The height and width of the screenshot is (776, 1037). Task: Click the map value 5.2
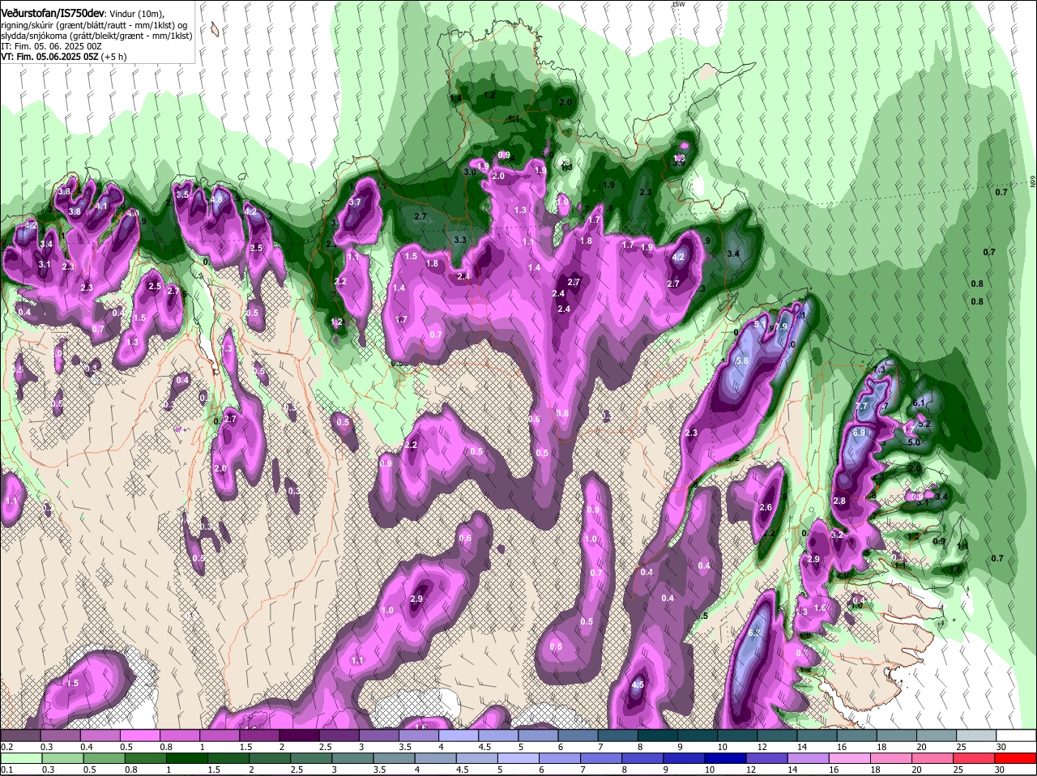click(x=924, y=424)
